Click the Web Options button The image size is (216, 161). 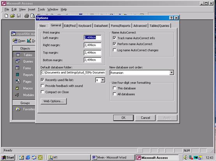point(53,101)
